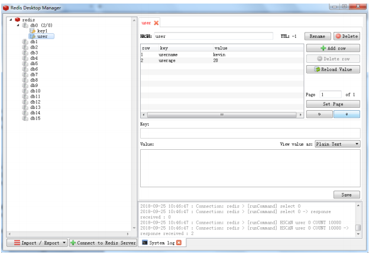This screenshot has width=369, height=254.
Task: Click red icon on Delete button
Action: click(338, 36)
